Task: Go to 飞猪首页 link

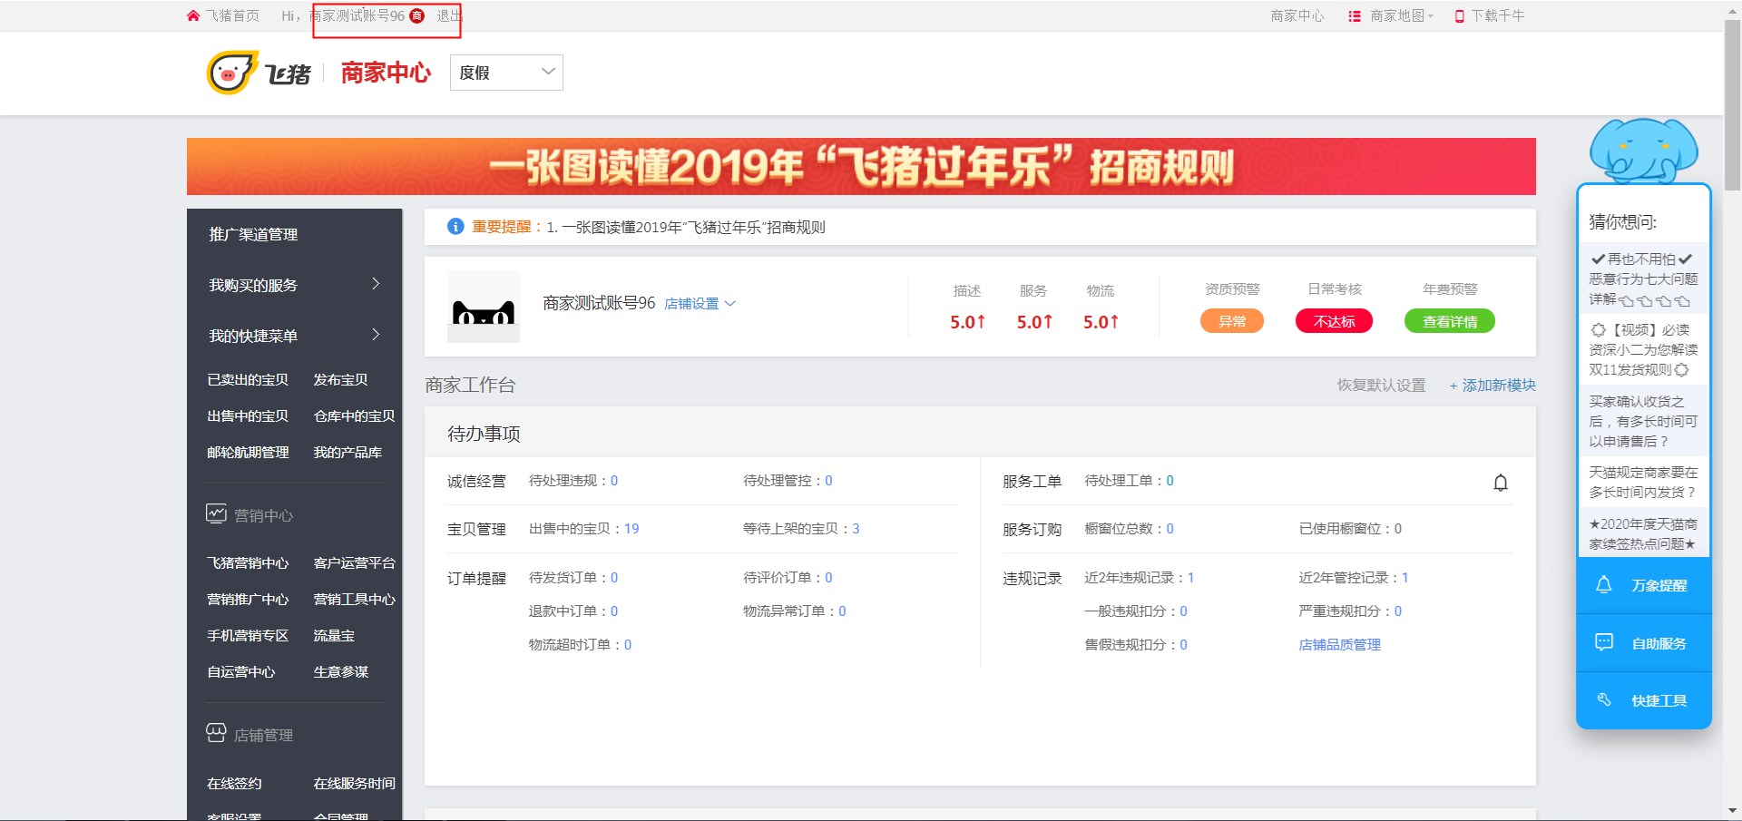Action: pos(232,15)
